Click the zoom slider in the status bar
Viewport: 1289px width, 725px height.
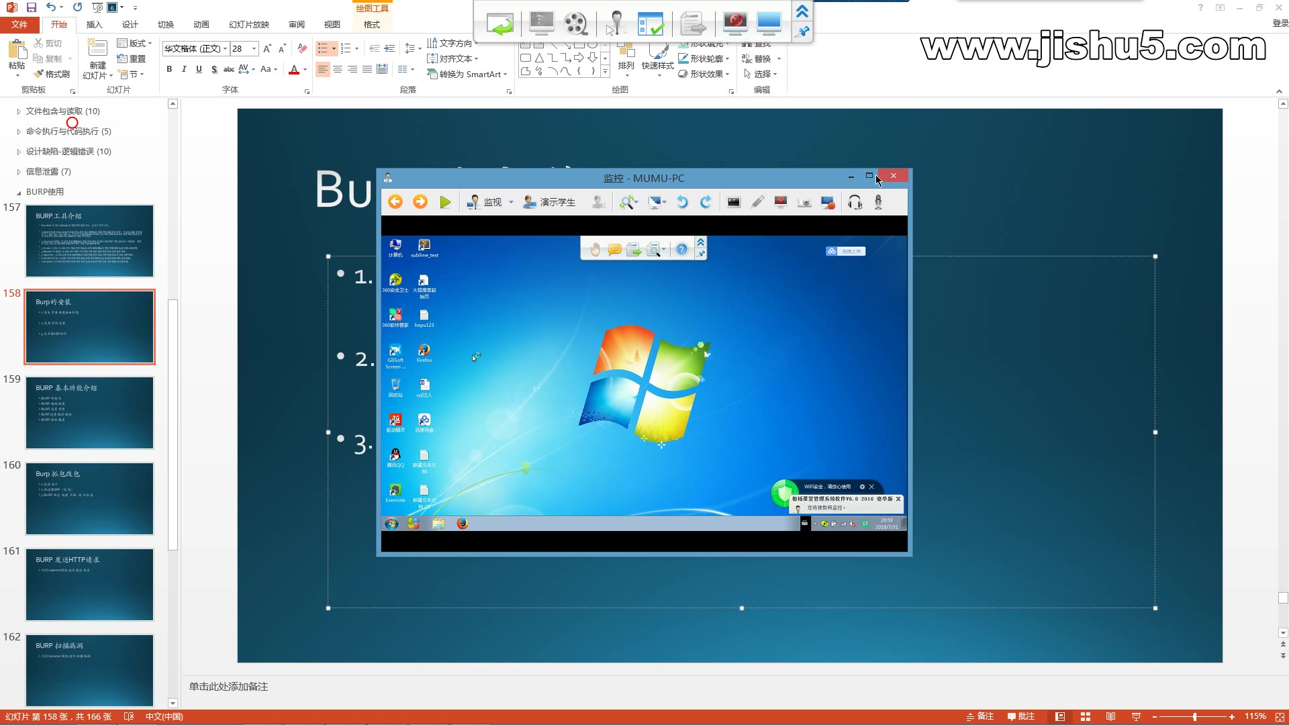pos(1194,717)
